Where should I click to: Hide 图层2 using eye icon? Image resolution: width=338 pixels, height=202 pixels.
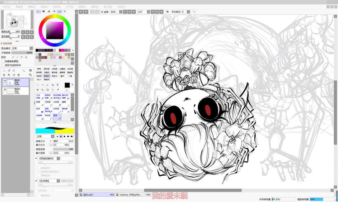click(5, 89)
